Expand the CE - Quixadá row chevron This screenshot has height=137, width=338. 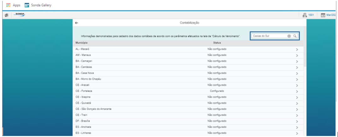pyautogui.click(x=297, y=103)
